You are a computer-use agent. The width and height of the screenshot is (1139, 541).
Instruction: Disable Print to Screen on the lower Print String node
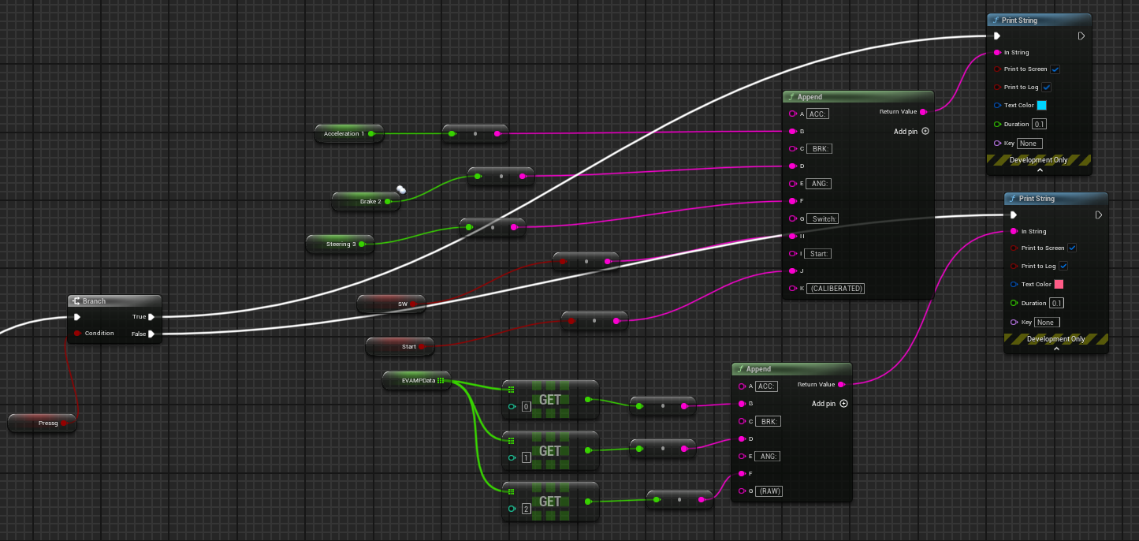point(1072,248)
